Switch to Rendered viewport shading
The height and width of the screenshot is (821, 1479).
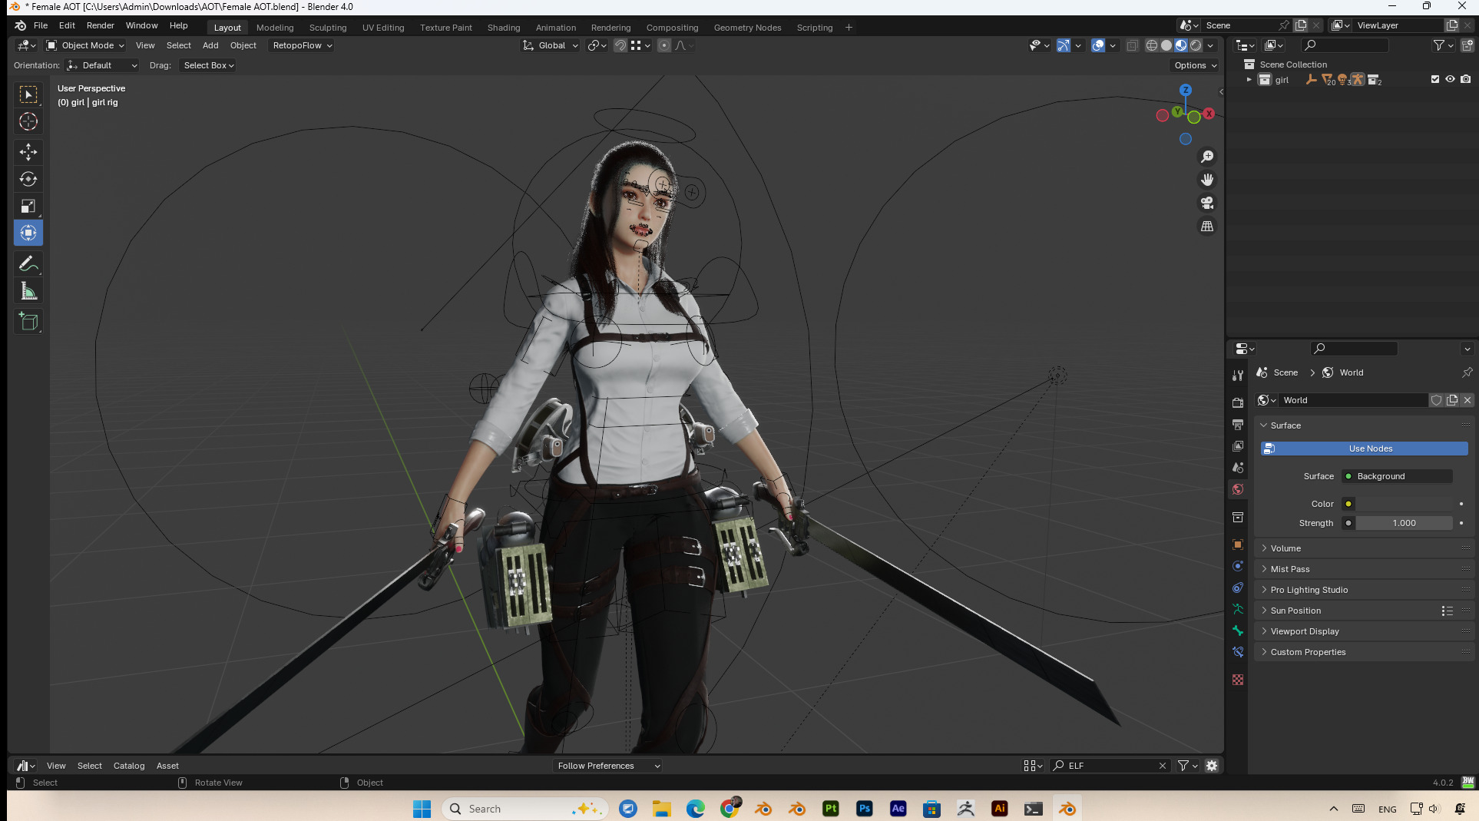pos(1196,45)
